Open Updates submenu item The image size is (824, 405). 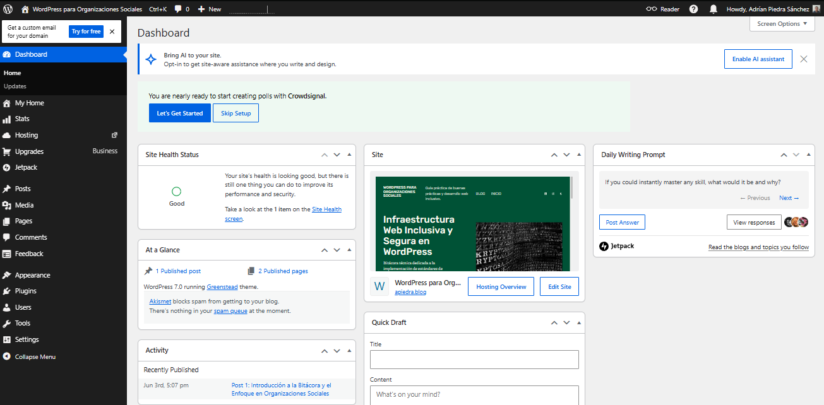coord(15,86)
